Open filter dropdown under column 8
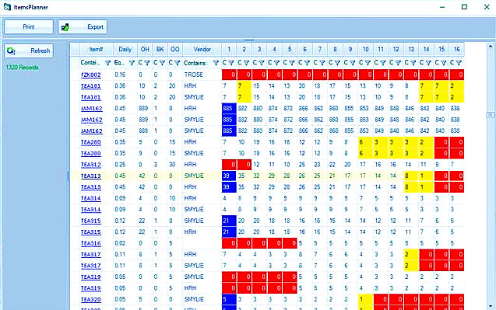 [x=337, y=63]
